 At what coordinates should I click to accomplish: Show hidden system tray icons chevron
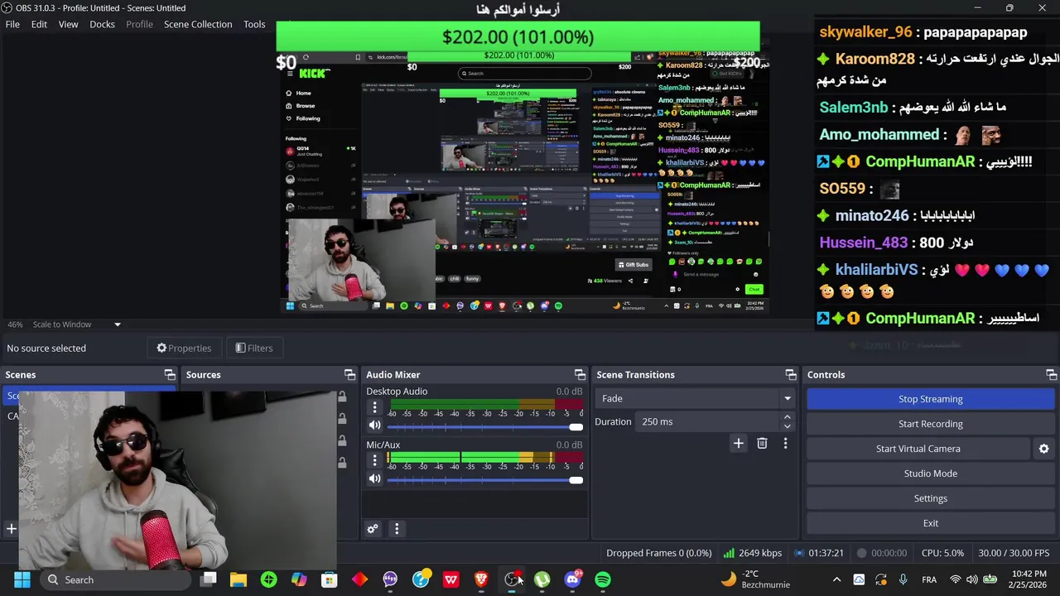836,579
